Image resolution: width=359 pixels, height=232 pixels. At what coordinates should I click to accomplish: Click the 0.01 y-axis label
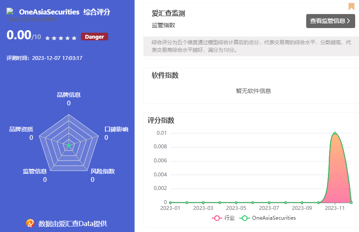pos(162,133)
